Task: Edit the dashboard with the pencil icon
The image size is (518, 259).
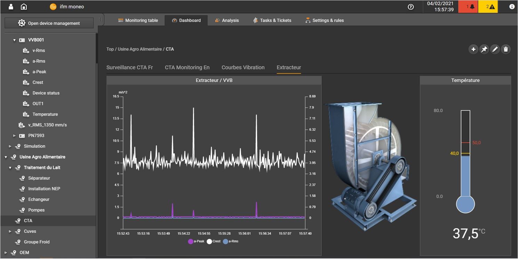Action: click(495, 49)
